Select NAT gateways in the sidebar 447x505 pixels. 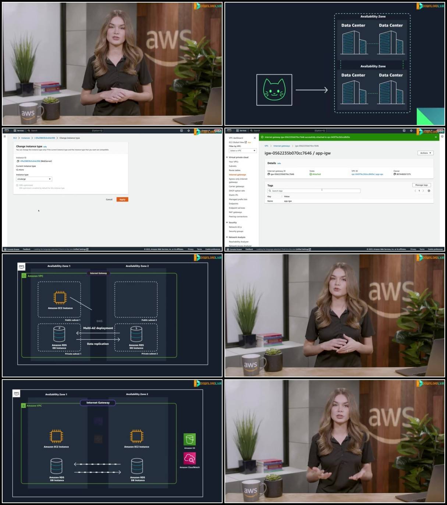pyautogui.click(x=235, y=212)
